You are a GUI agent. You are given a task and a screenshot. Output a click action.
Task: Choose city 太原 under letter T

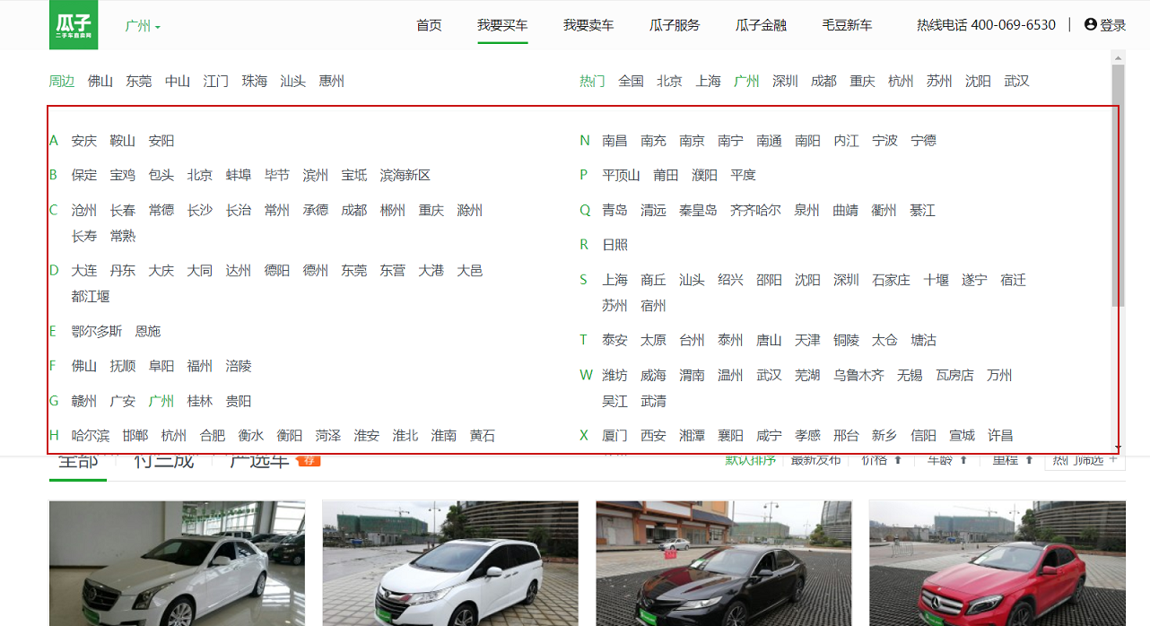654,340
